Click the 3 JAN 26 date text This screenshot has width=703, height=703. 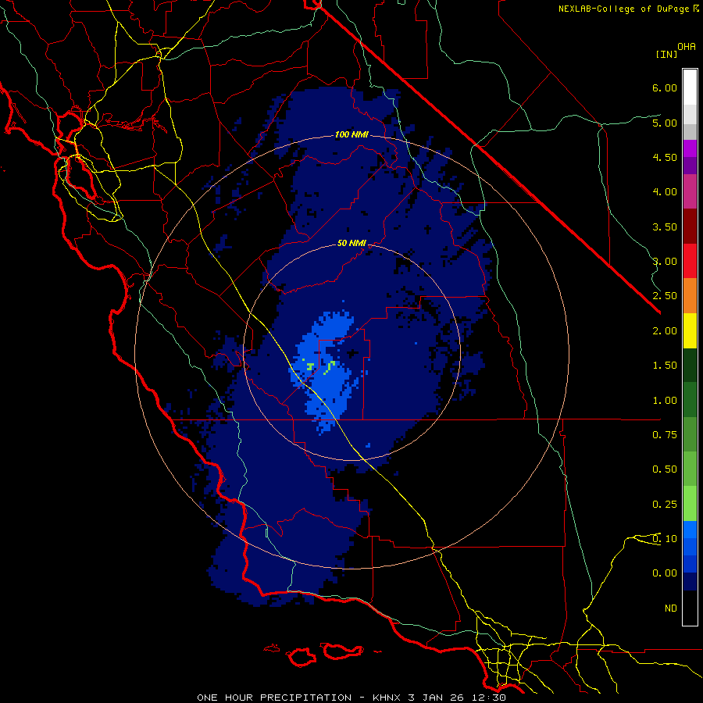click(436, 698)
